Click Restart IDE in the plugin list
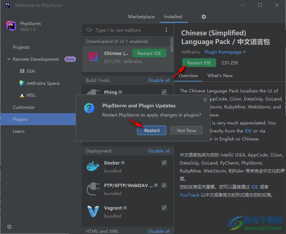Image resolution: width=286 pixels, height=234 pixels. click(149, 53)
